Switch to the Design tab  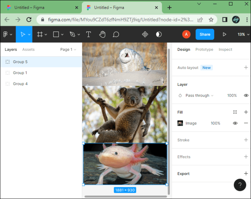pyautogui.click(x=184, y=49)
